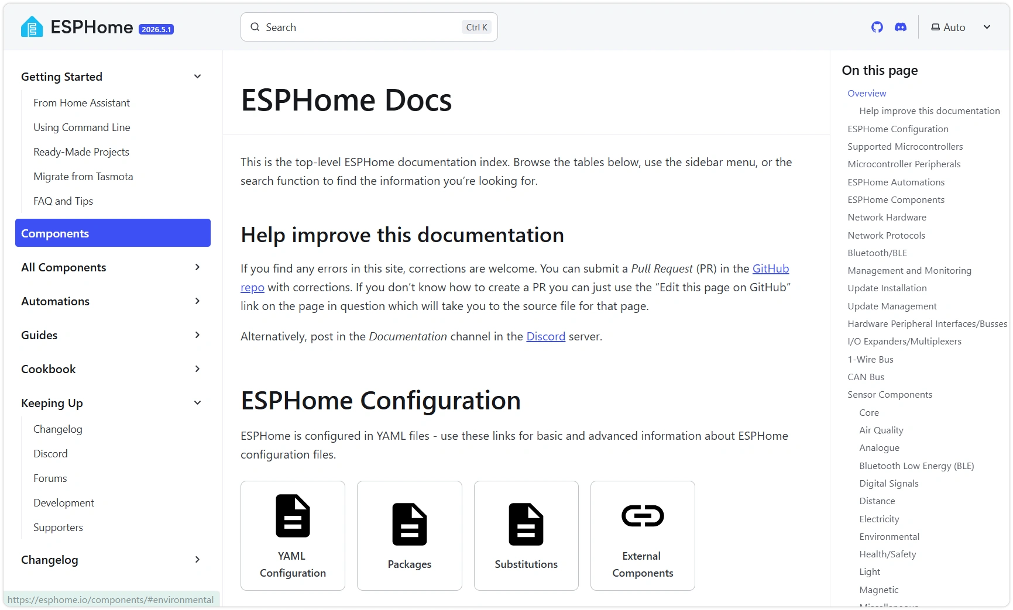Open Changelog under Keeping Up

click(58, 429)
